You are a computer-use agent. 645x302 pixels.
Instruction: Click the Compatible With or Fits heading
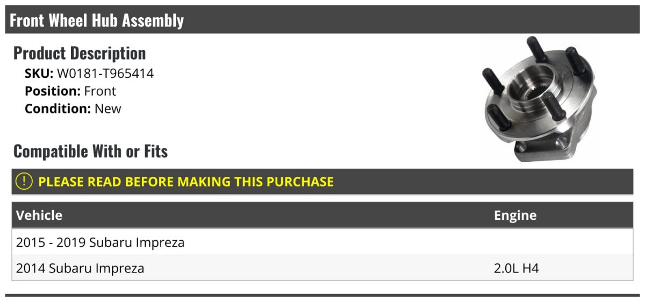(x=91, y=152)
